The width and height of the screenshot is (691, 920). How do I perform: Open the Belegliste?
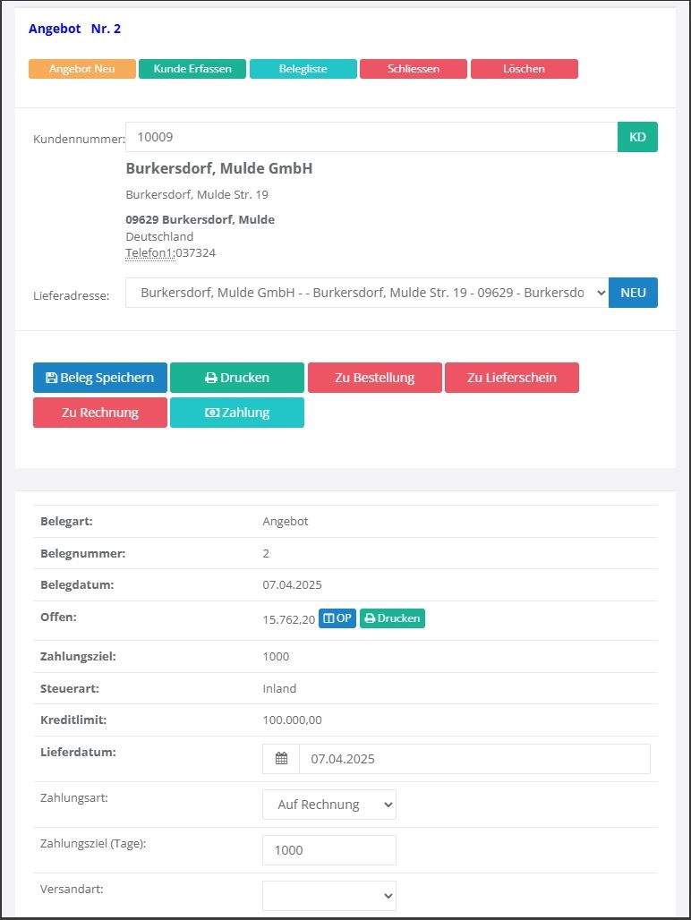[x=303, y=69]
